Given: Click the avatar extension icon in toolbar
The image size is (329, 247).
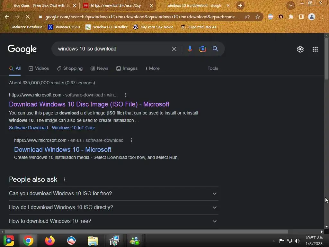Looking at the screenshot, I should (281, 17).
